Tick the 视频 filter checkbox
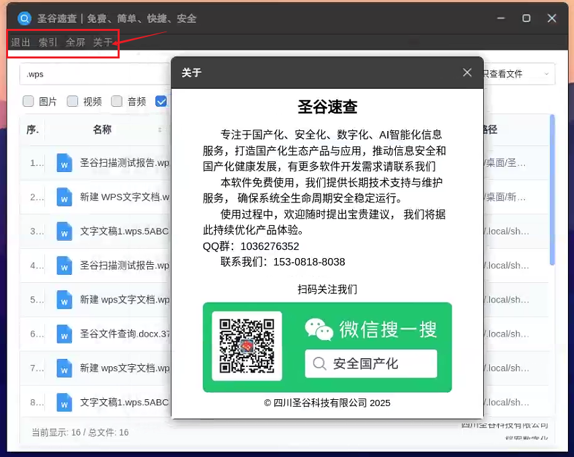The image size is (574, 457). pyautogui.click(x=73, y=101)
